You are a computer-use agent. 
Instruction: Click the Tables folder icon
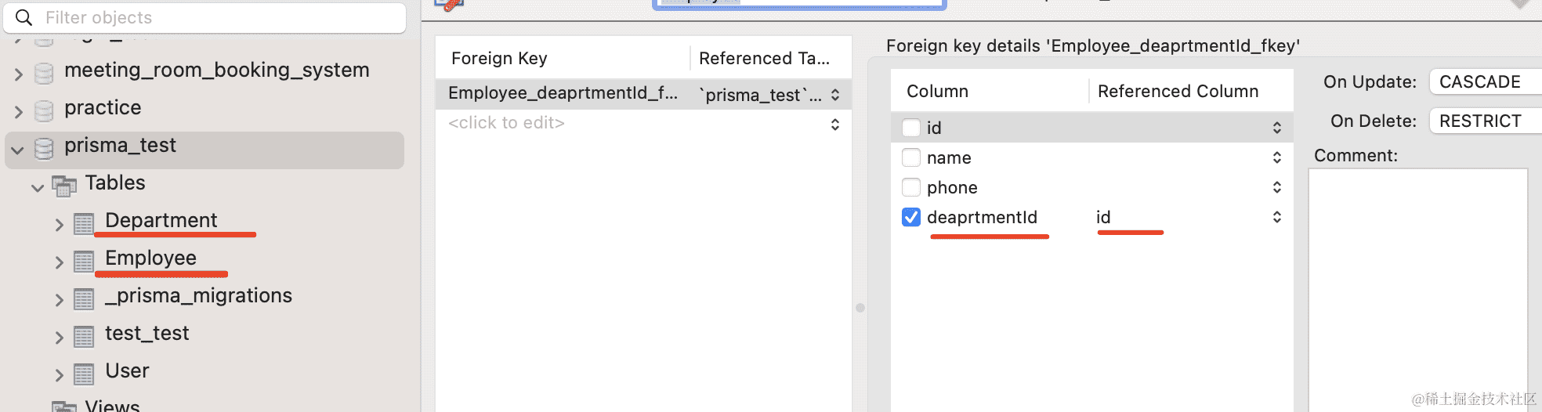tap(64, 186)
